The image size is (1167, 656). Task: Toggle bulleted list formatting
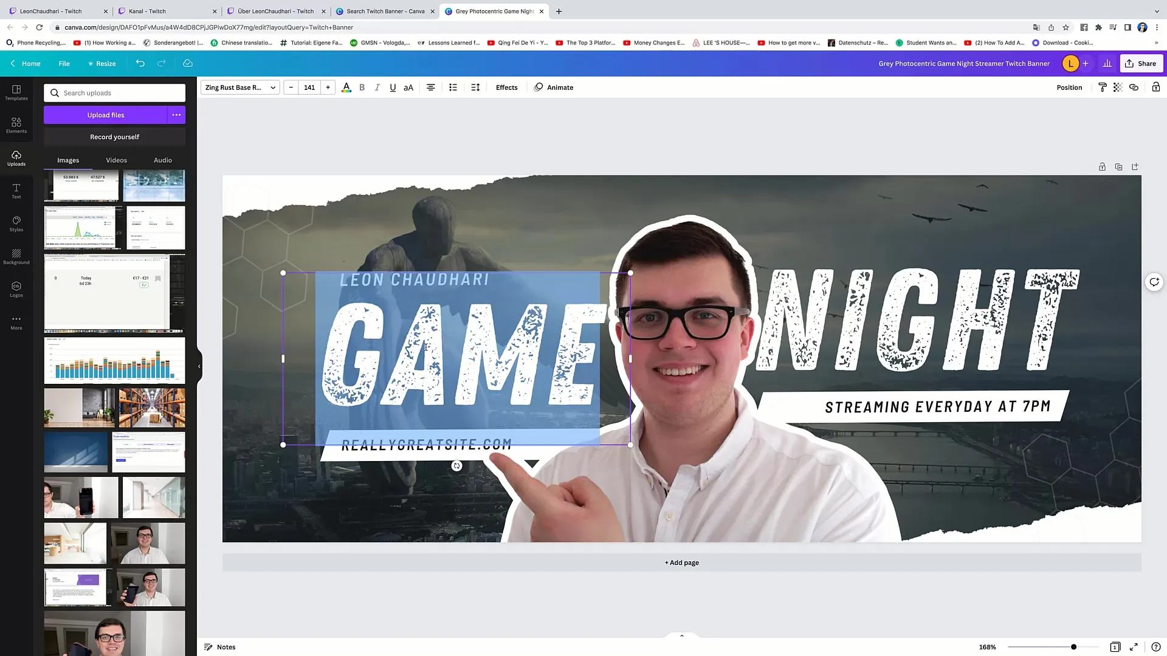pyautogui.click(x=453, y=87)
